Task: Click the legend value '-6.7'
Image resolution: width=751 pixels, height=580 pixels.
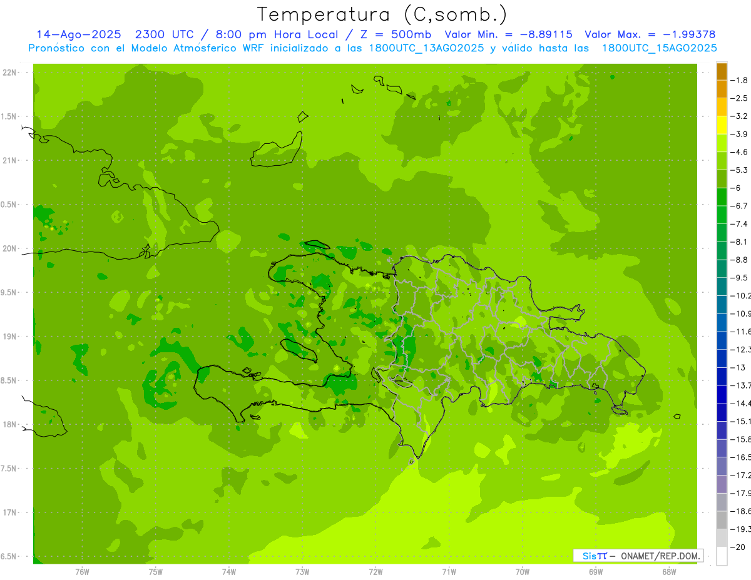Action: tap(739, 206)
